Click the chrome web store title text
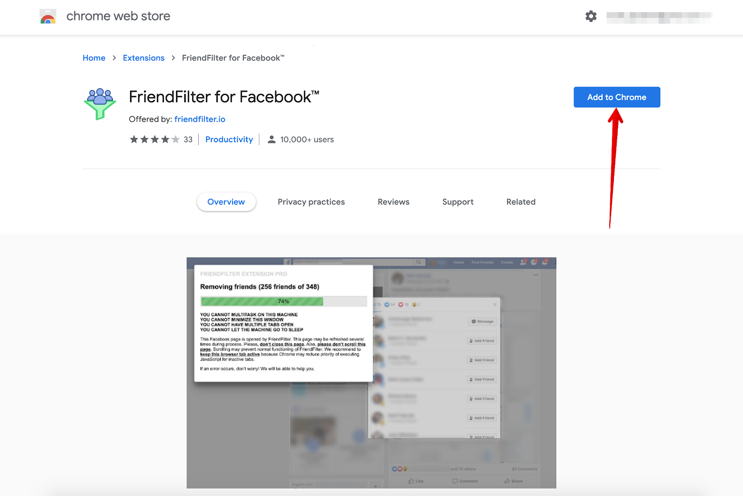 pyautogui.click(x=118, y=16)
